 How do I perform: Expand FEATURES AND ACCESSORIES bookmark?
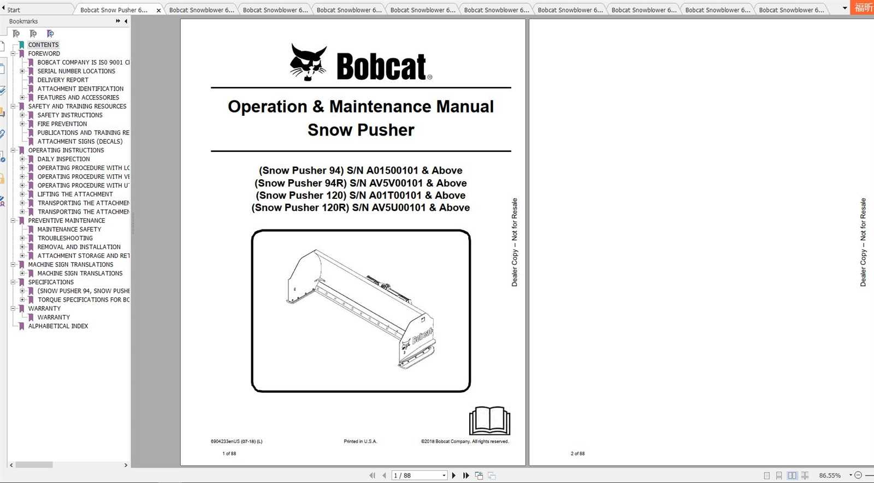tap(22, 97)
